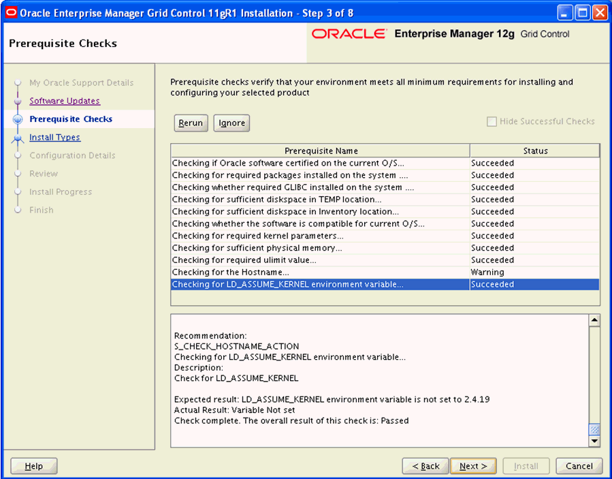Click the Back button
The width and height of the screenshot is (612, 479).
click(425, 466)
